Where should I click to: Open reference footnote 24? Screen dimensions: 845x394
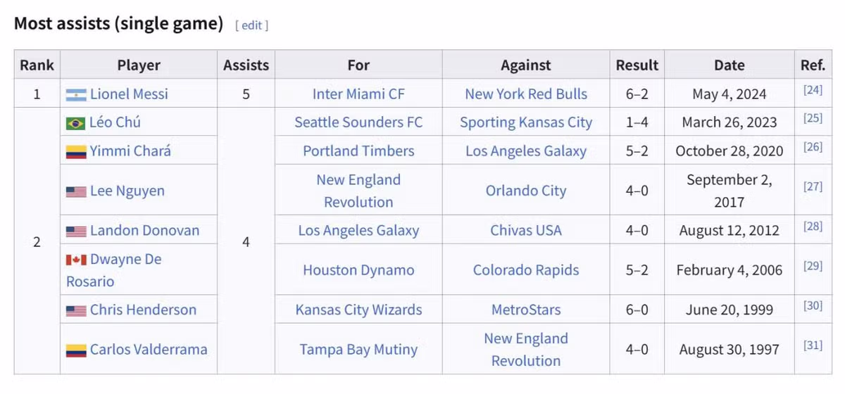813,90
